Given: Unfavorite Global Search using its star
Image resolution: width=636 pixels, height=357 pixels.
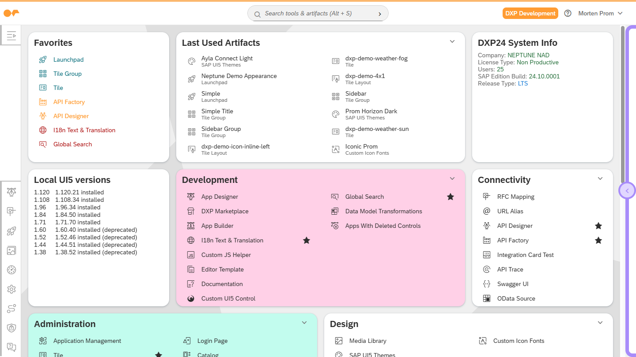Looking at the screenshot, I should tap(450, 197).
